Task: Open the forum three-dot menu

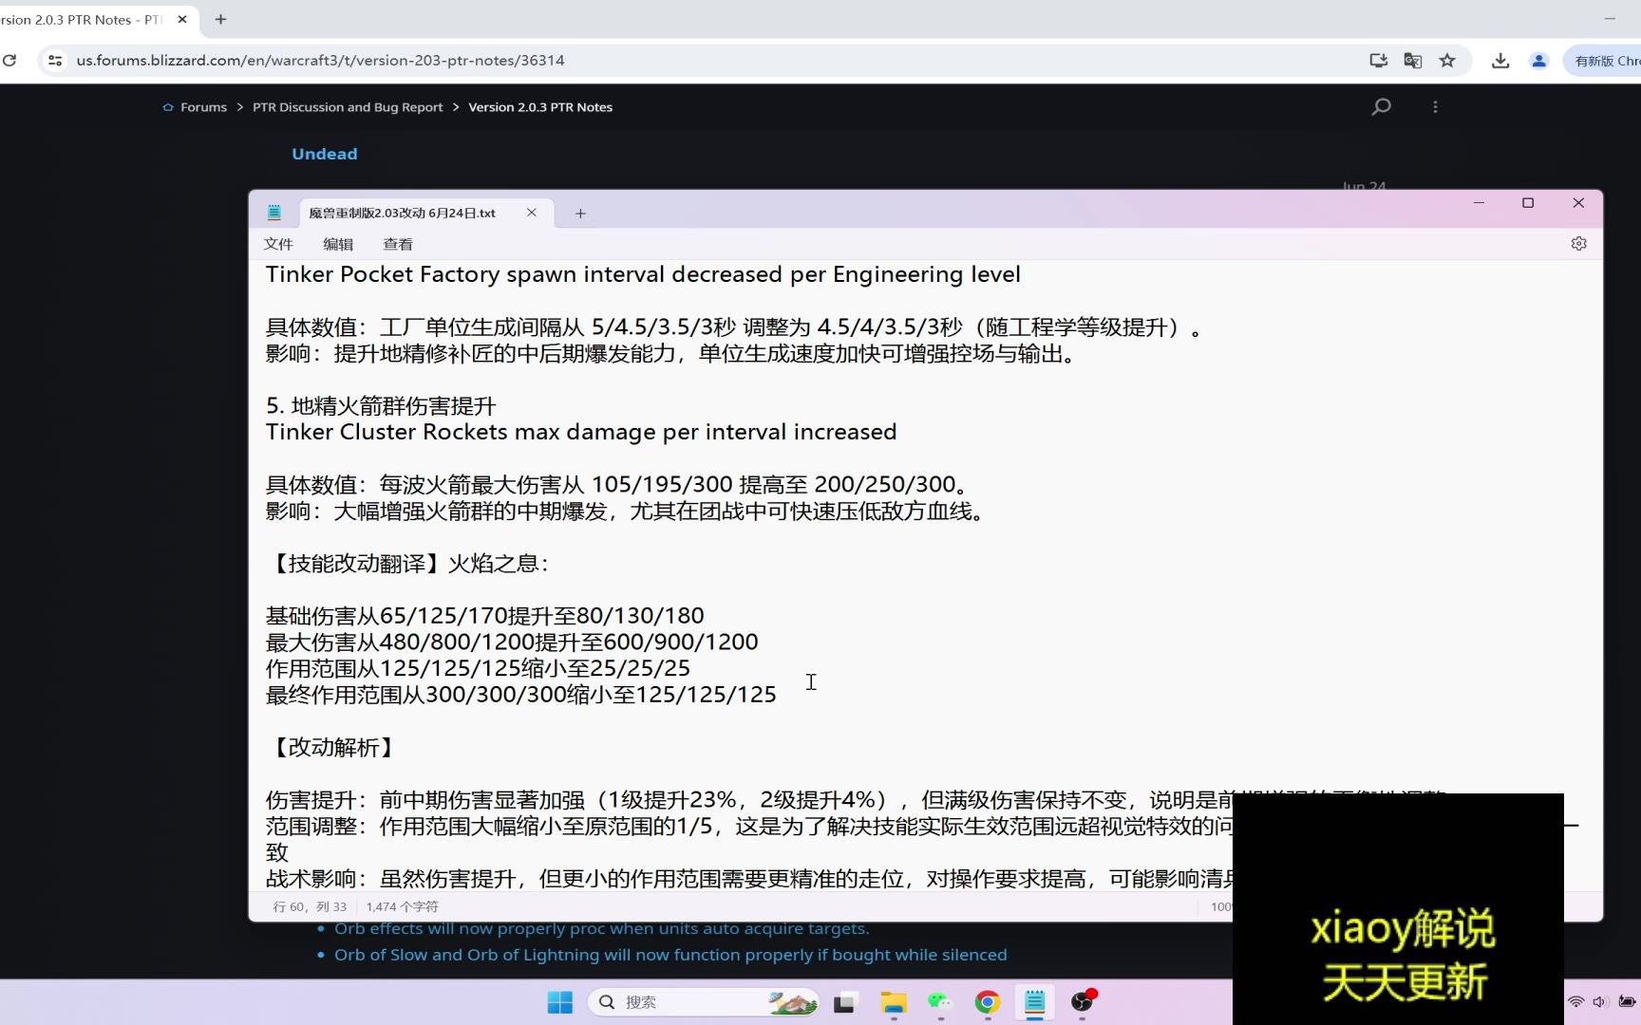Action: click(x=1435, y=107)
